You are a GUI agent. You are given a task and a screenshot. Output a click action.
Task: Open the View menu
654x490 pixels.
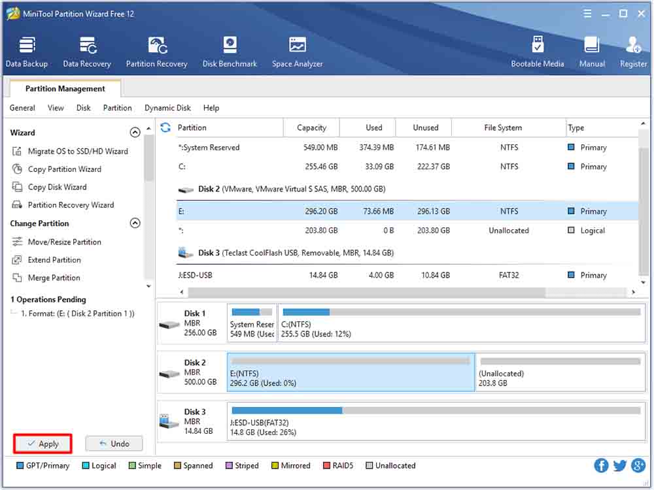pyautogui.click(x=56, y=108)
